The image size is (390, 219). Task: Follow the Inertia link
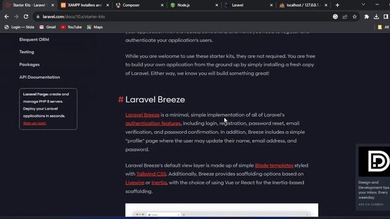[x=159, y=182]
